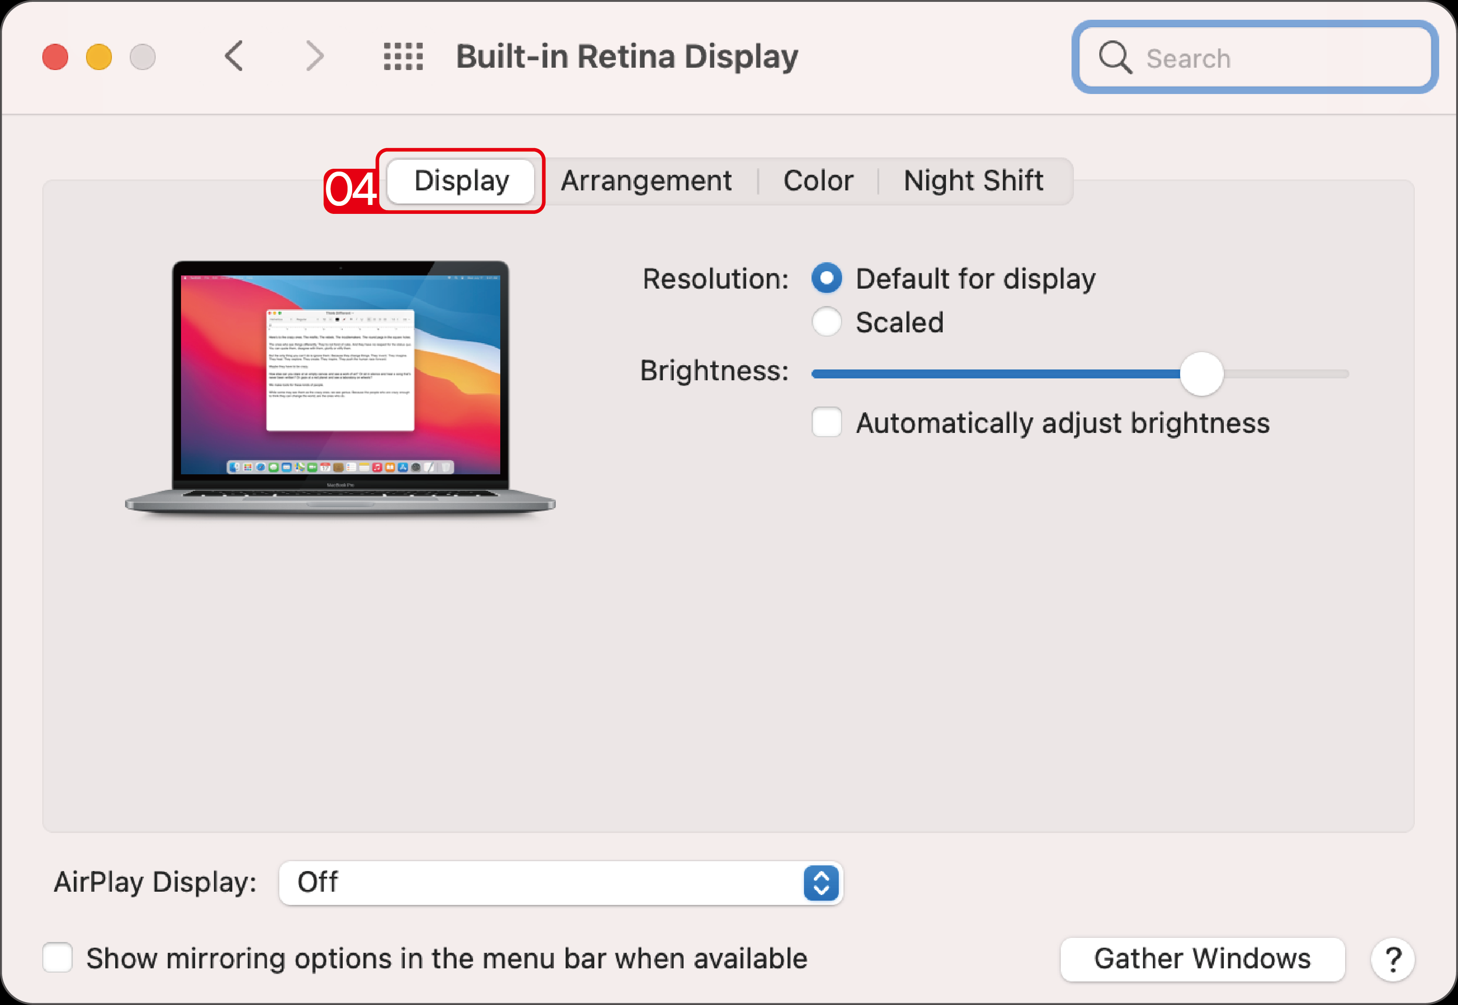Click the yellow minimize window button
This screenshot has height=1005, width=1458.
point(99,57)
